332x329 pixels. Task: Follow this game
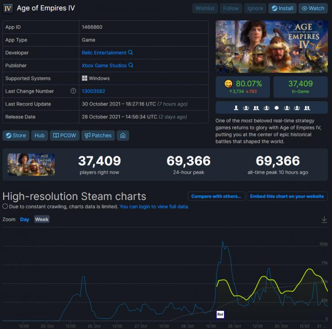point(231,8)
